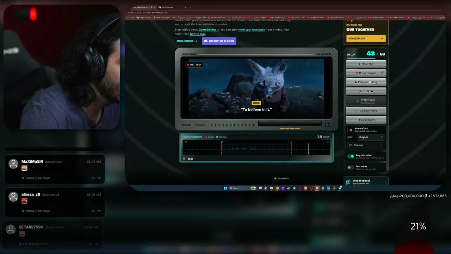Open Mic settings
451x254 pixels.
(x=366, y=120)
